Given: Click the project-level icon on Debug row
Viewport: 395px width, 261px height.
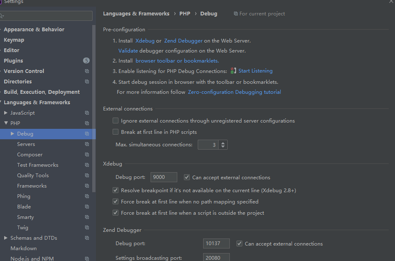Looking at the screenshot, I should coord(87,134).
